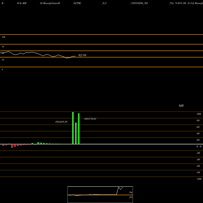Click the mini chart label 29
The image size is (203, 203).
[131, 197]
